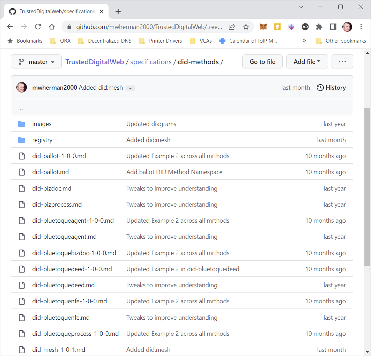
Task: Click the images folder icon
Action: [x=22, y=124]
